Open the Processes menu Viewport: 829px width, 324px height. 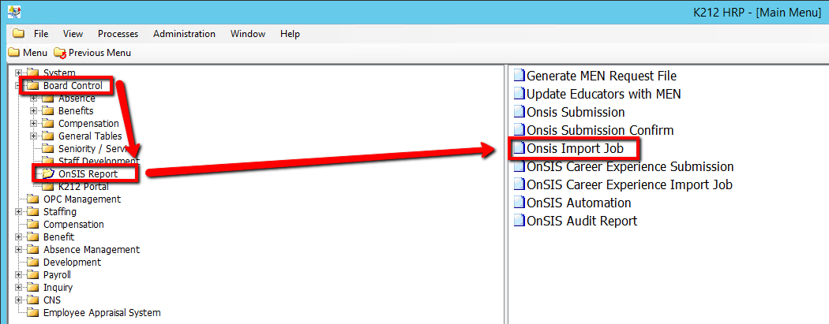[118, 34]
